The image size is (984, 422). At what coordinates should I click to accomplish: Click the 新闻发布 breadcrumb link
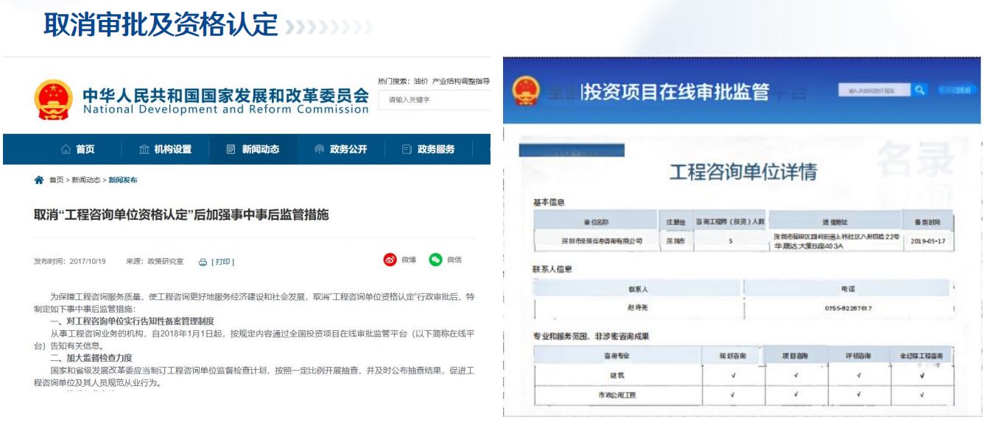pyautogui.click(x=123, y=180)
